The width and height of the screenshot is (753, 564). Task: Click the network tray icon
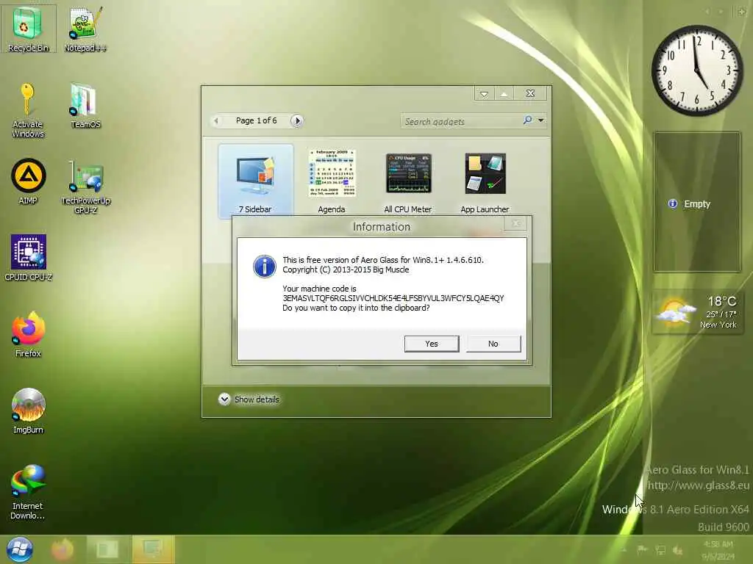(x=660, y=550)
